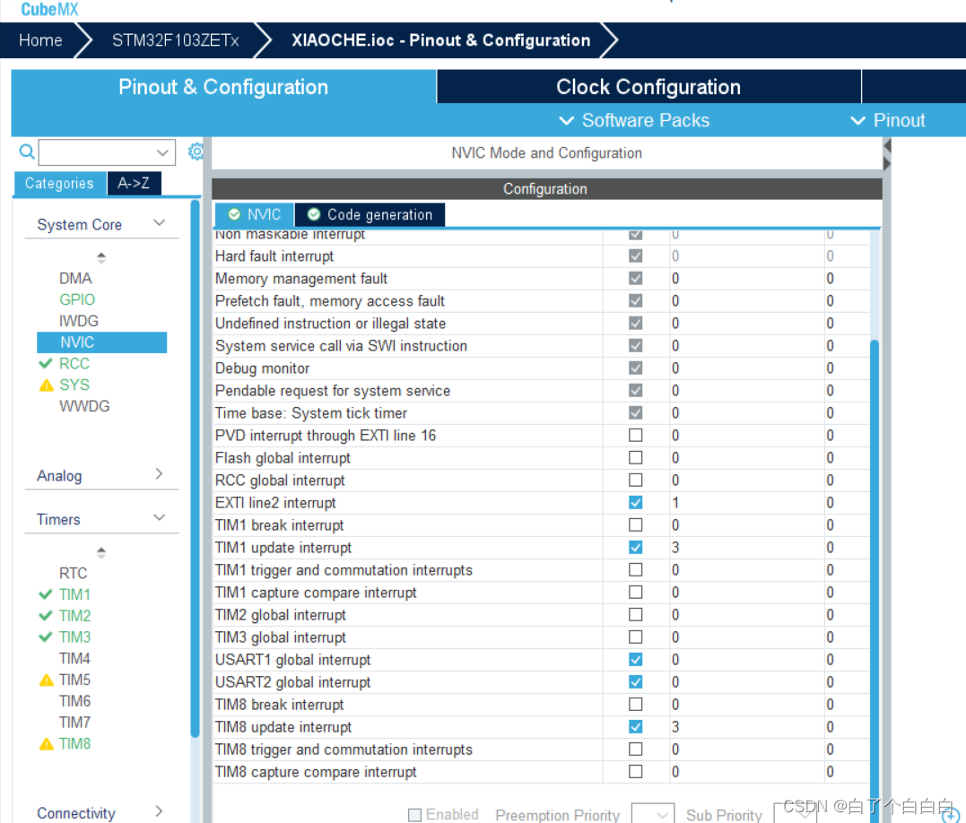Click the warning icon next to TIM5

pyautogui.click(x=47, y=680)
